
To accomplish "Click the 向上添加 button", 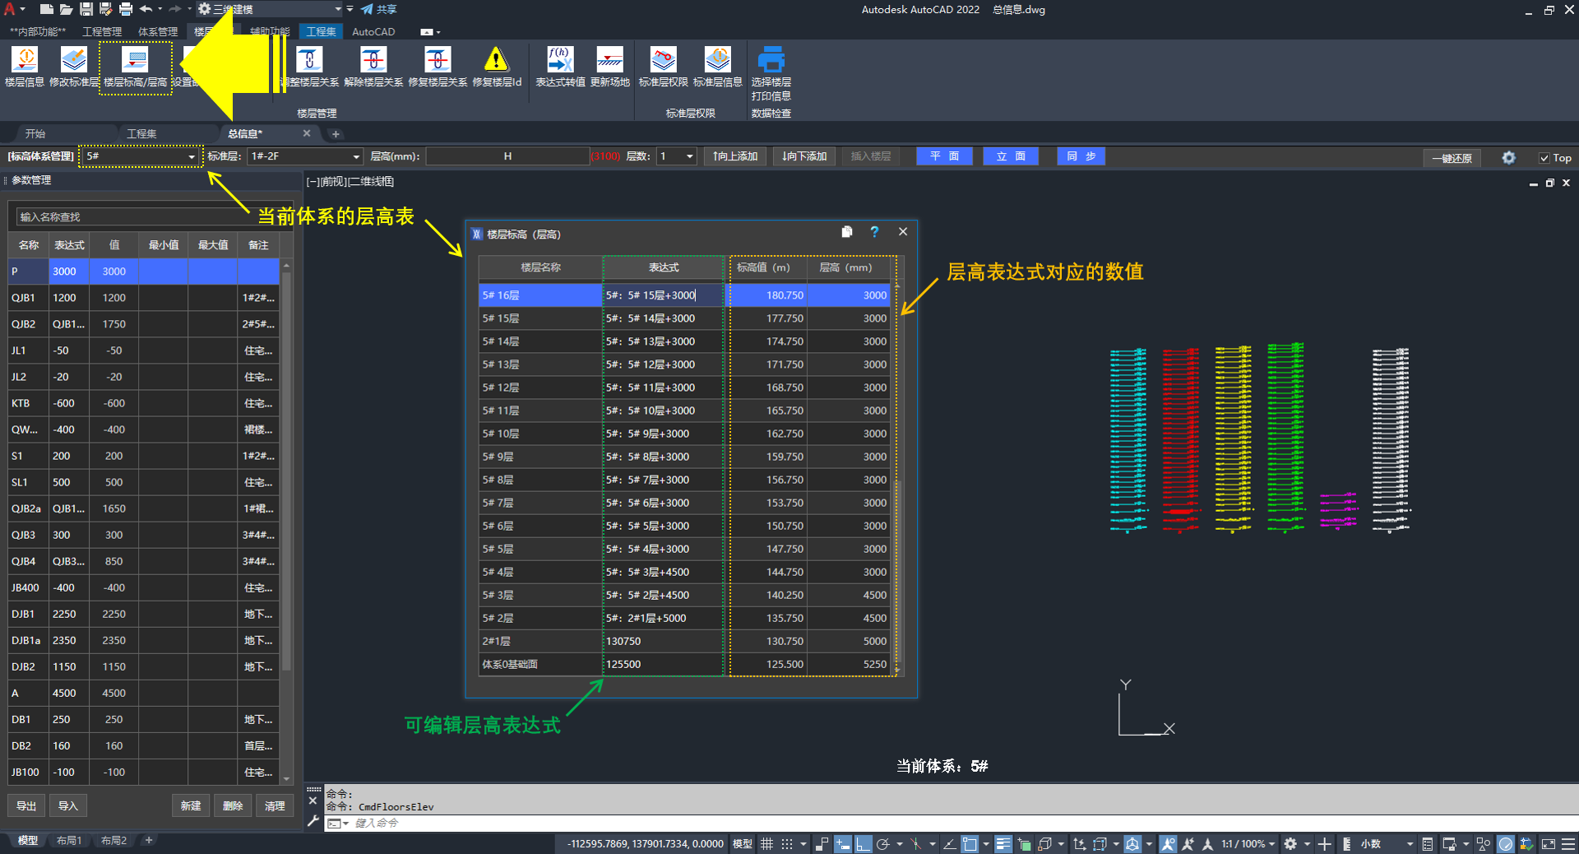I will click(x=735, y=156).
